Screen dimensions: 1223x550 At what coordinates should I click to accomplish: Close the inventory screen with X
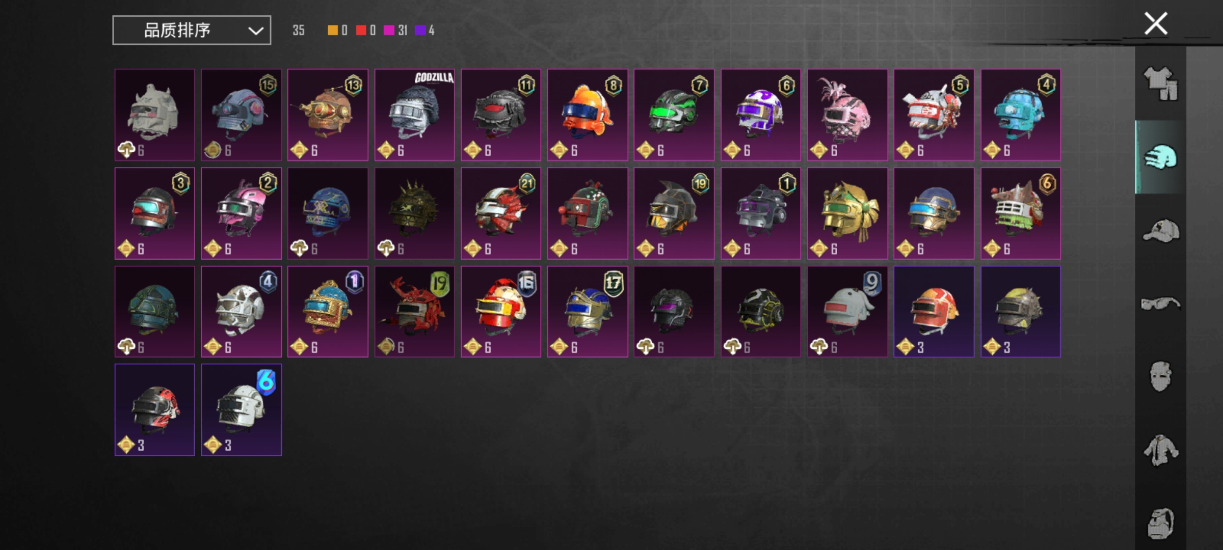coord(1156,23)
